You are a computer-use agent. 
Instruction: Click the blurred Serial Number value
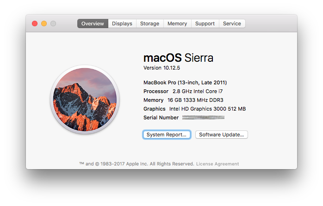click(203, 118)
